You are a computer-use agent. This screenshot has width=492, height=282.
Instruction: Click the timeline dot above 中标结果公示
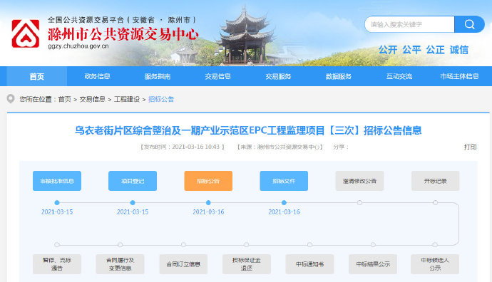coord(373,244)
